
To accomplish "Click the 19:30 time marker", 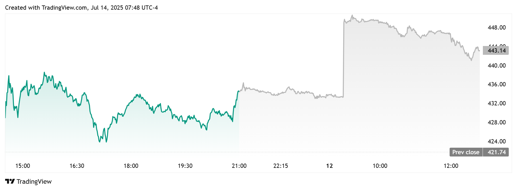I will [x=185, y=166].
